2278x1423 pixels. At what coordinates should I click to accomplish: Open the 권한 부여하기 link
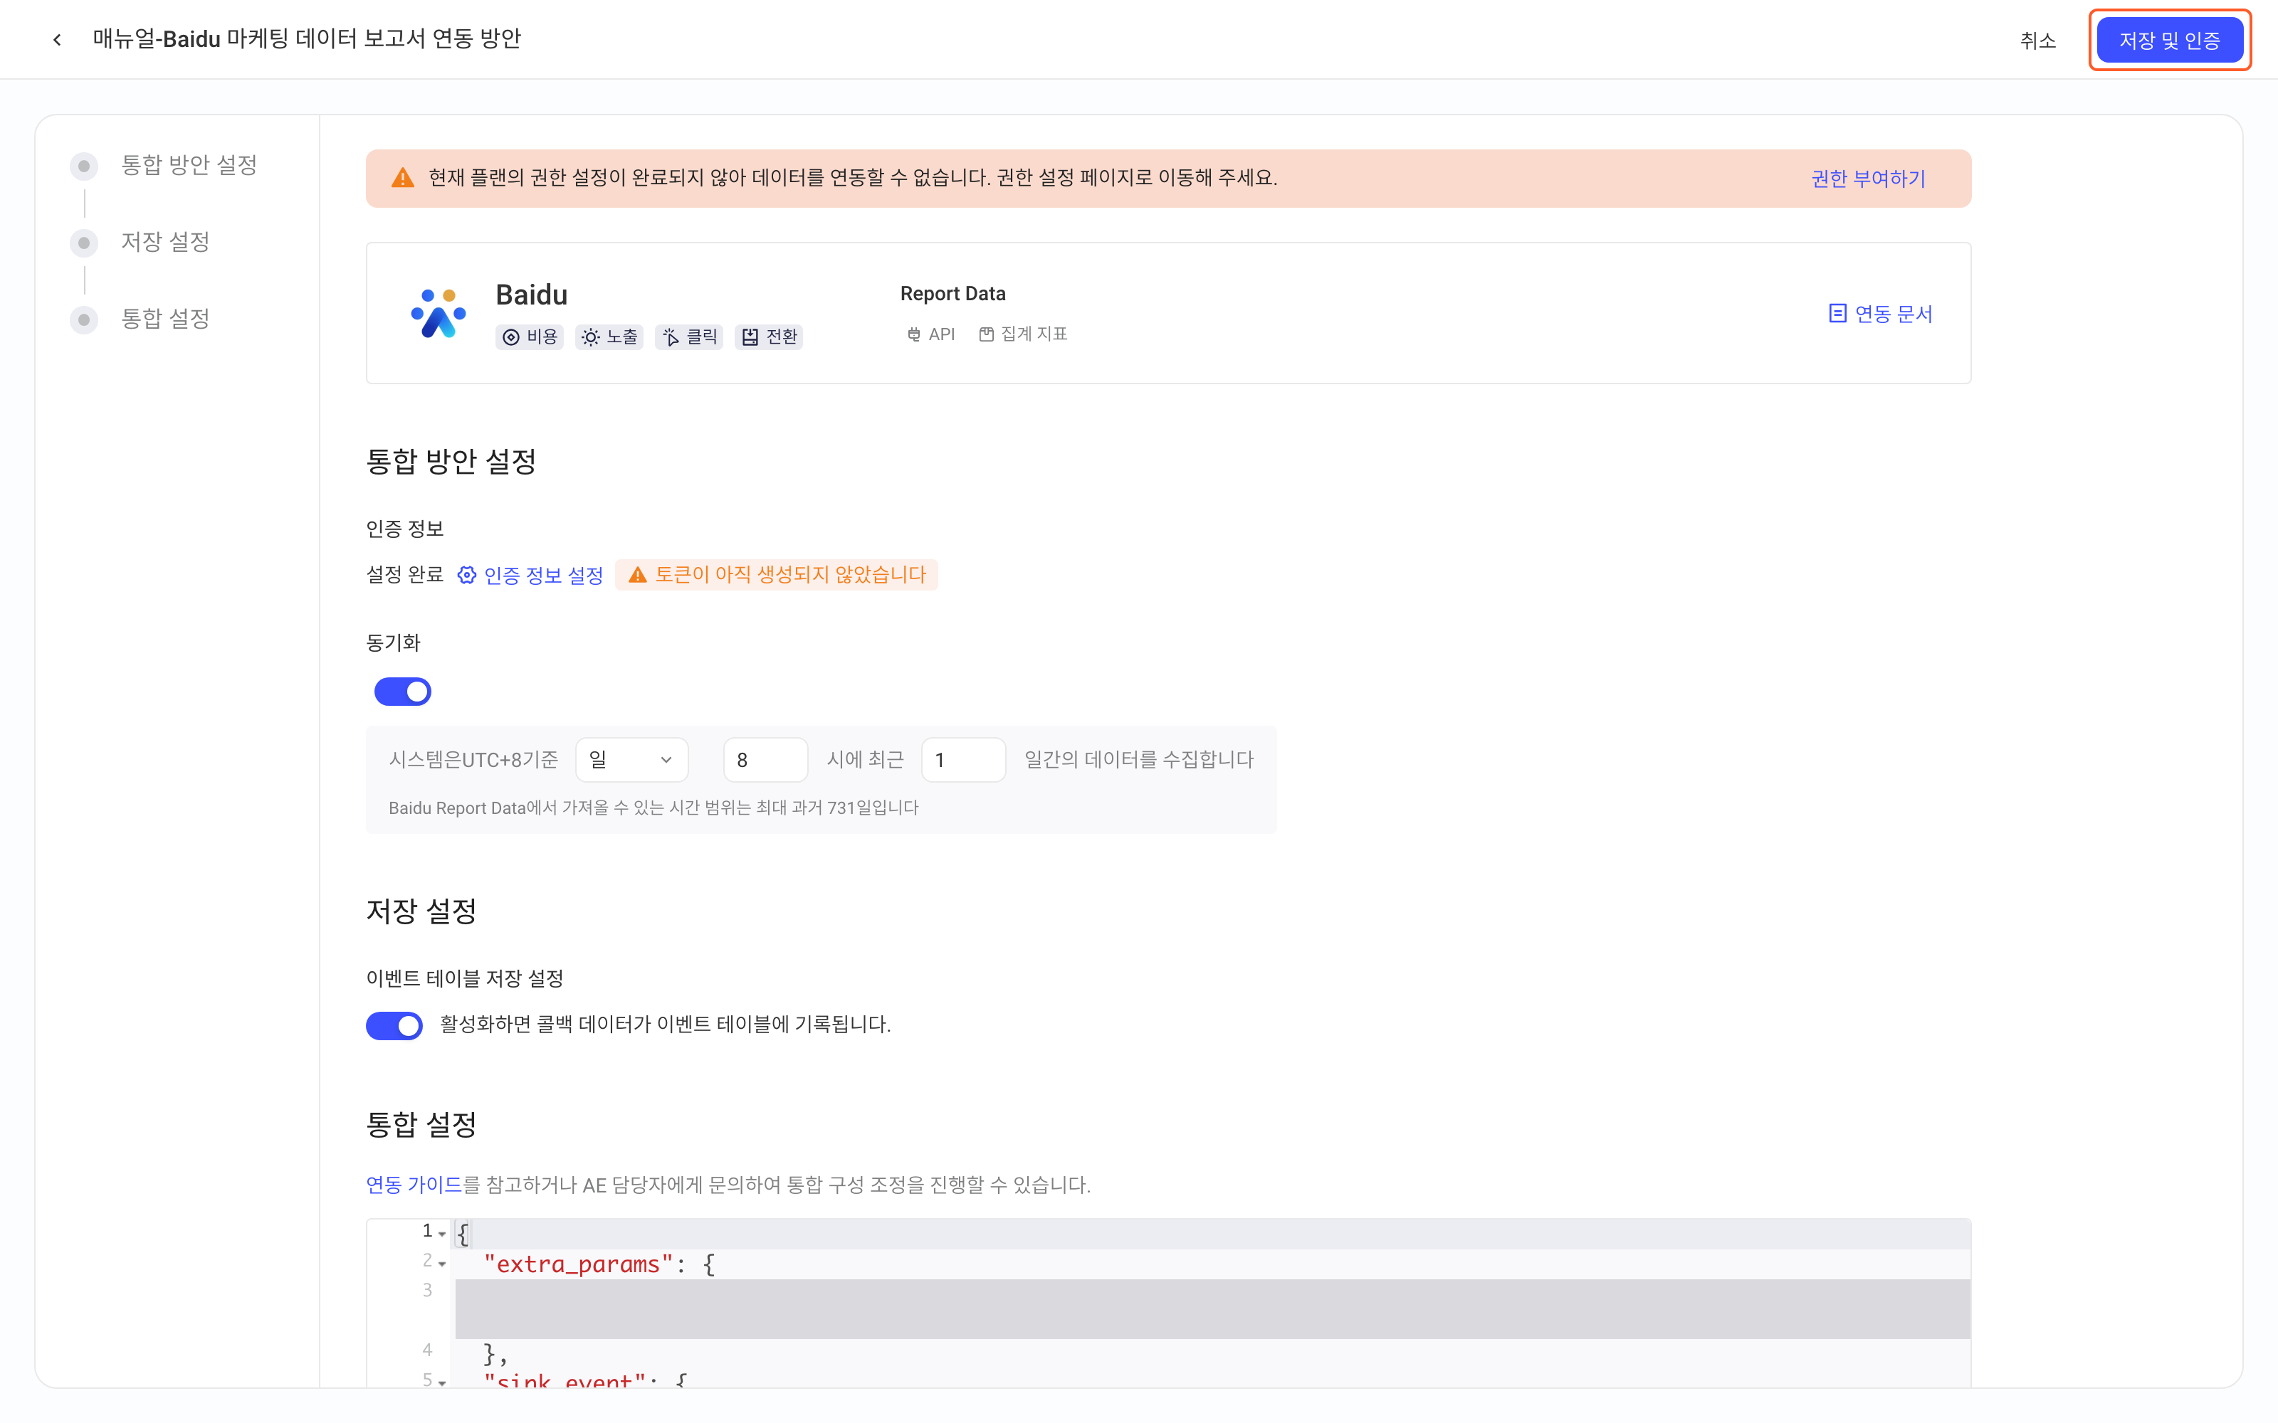point(1867,179)
